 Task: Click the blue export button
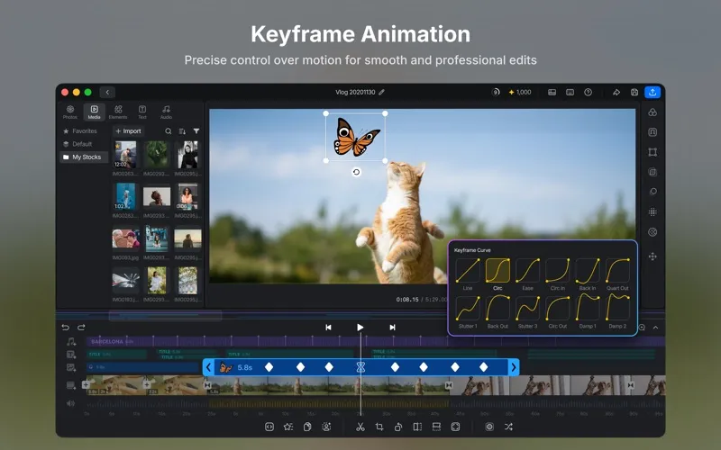(x=653, y=93)
